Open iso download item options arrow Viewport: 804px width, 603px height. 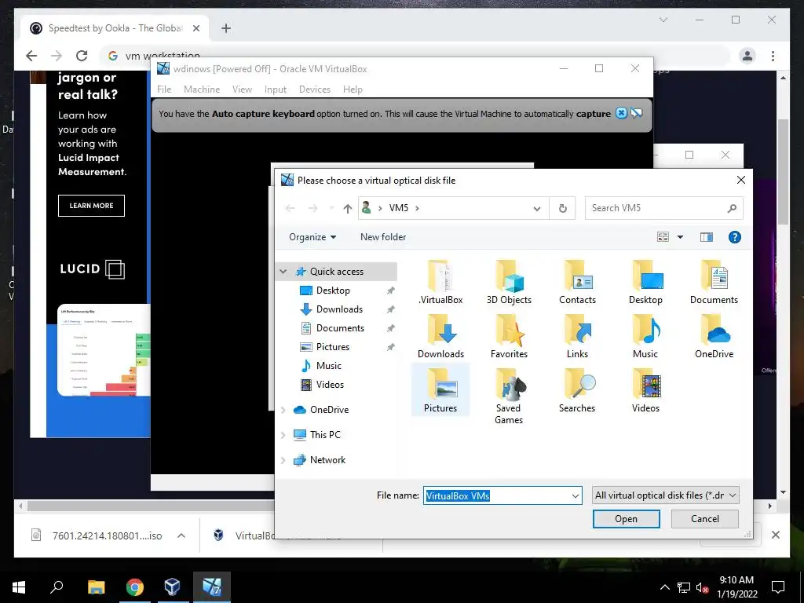[x=181, y=535]
